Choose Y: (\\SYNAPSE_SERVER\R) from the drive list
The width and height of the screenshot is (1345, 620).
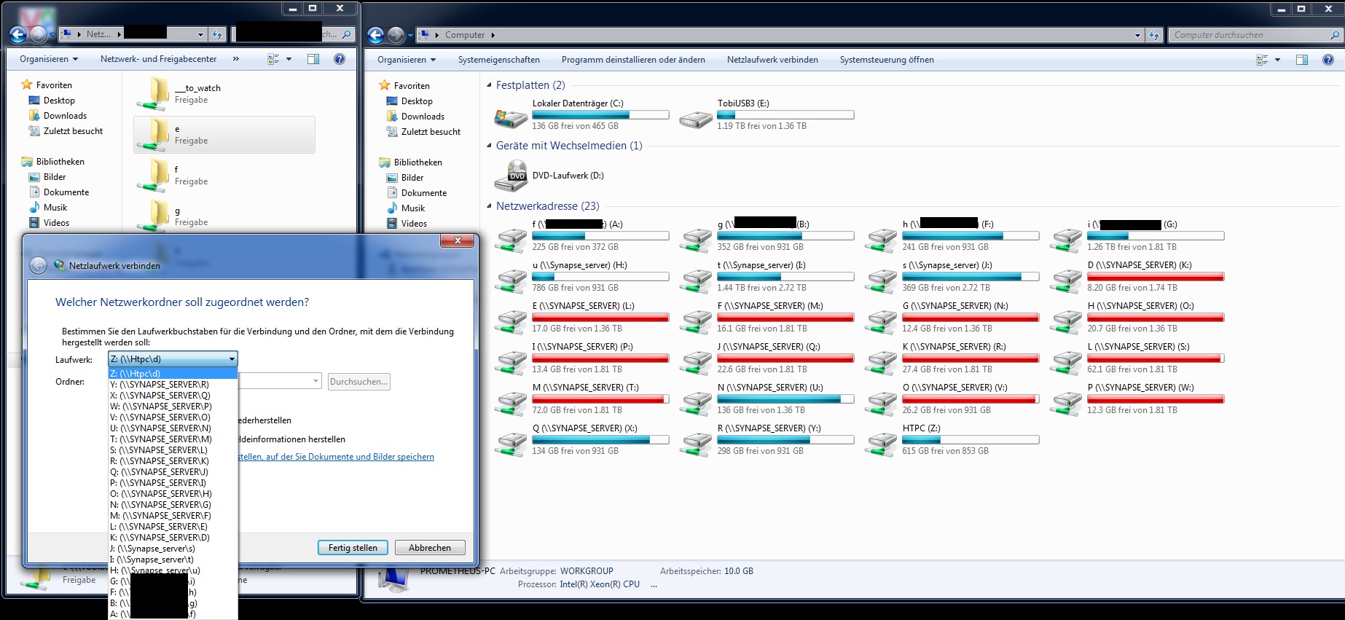[x=160, y=385]
